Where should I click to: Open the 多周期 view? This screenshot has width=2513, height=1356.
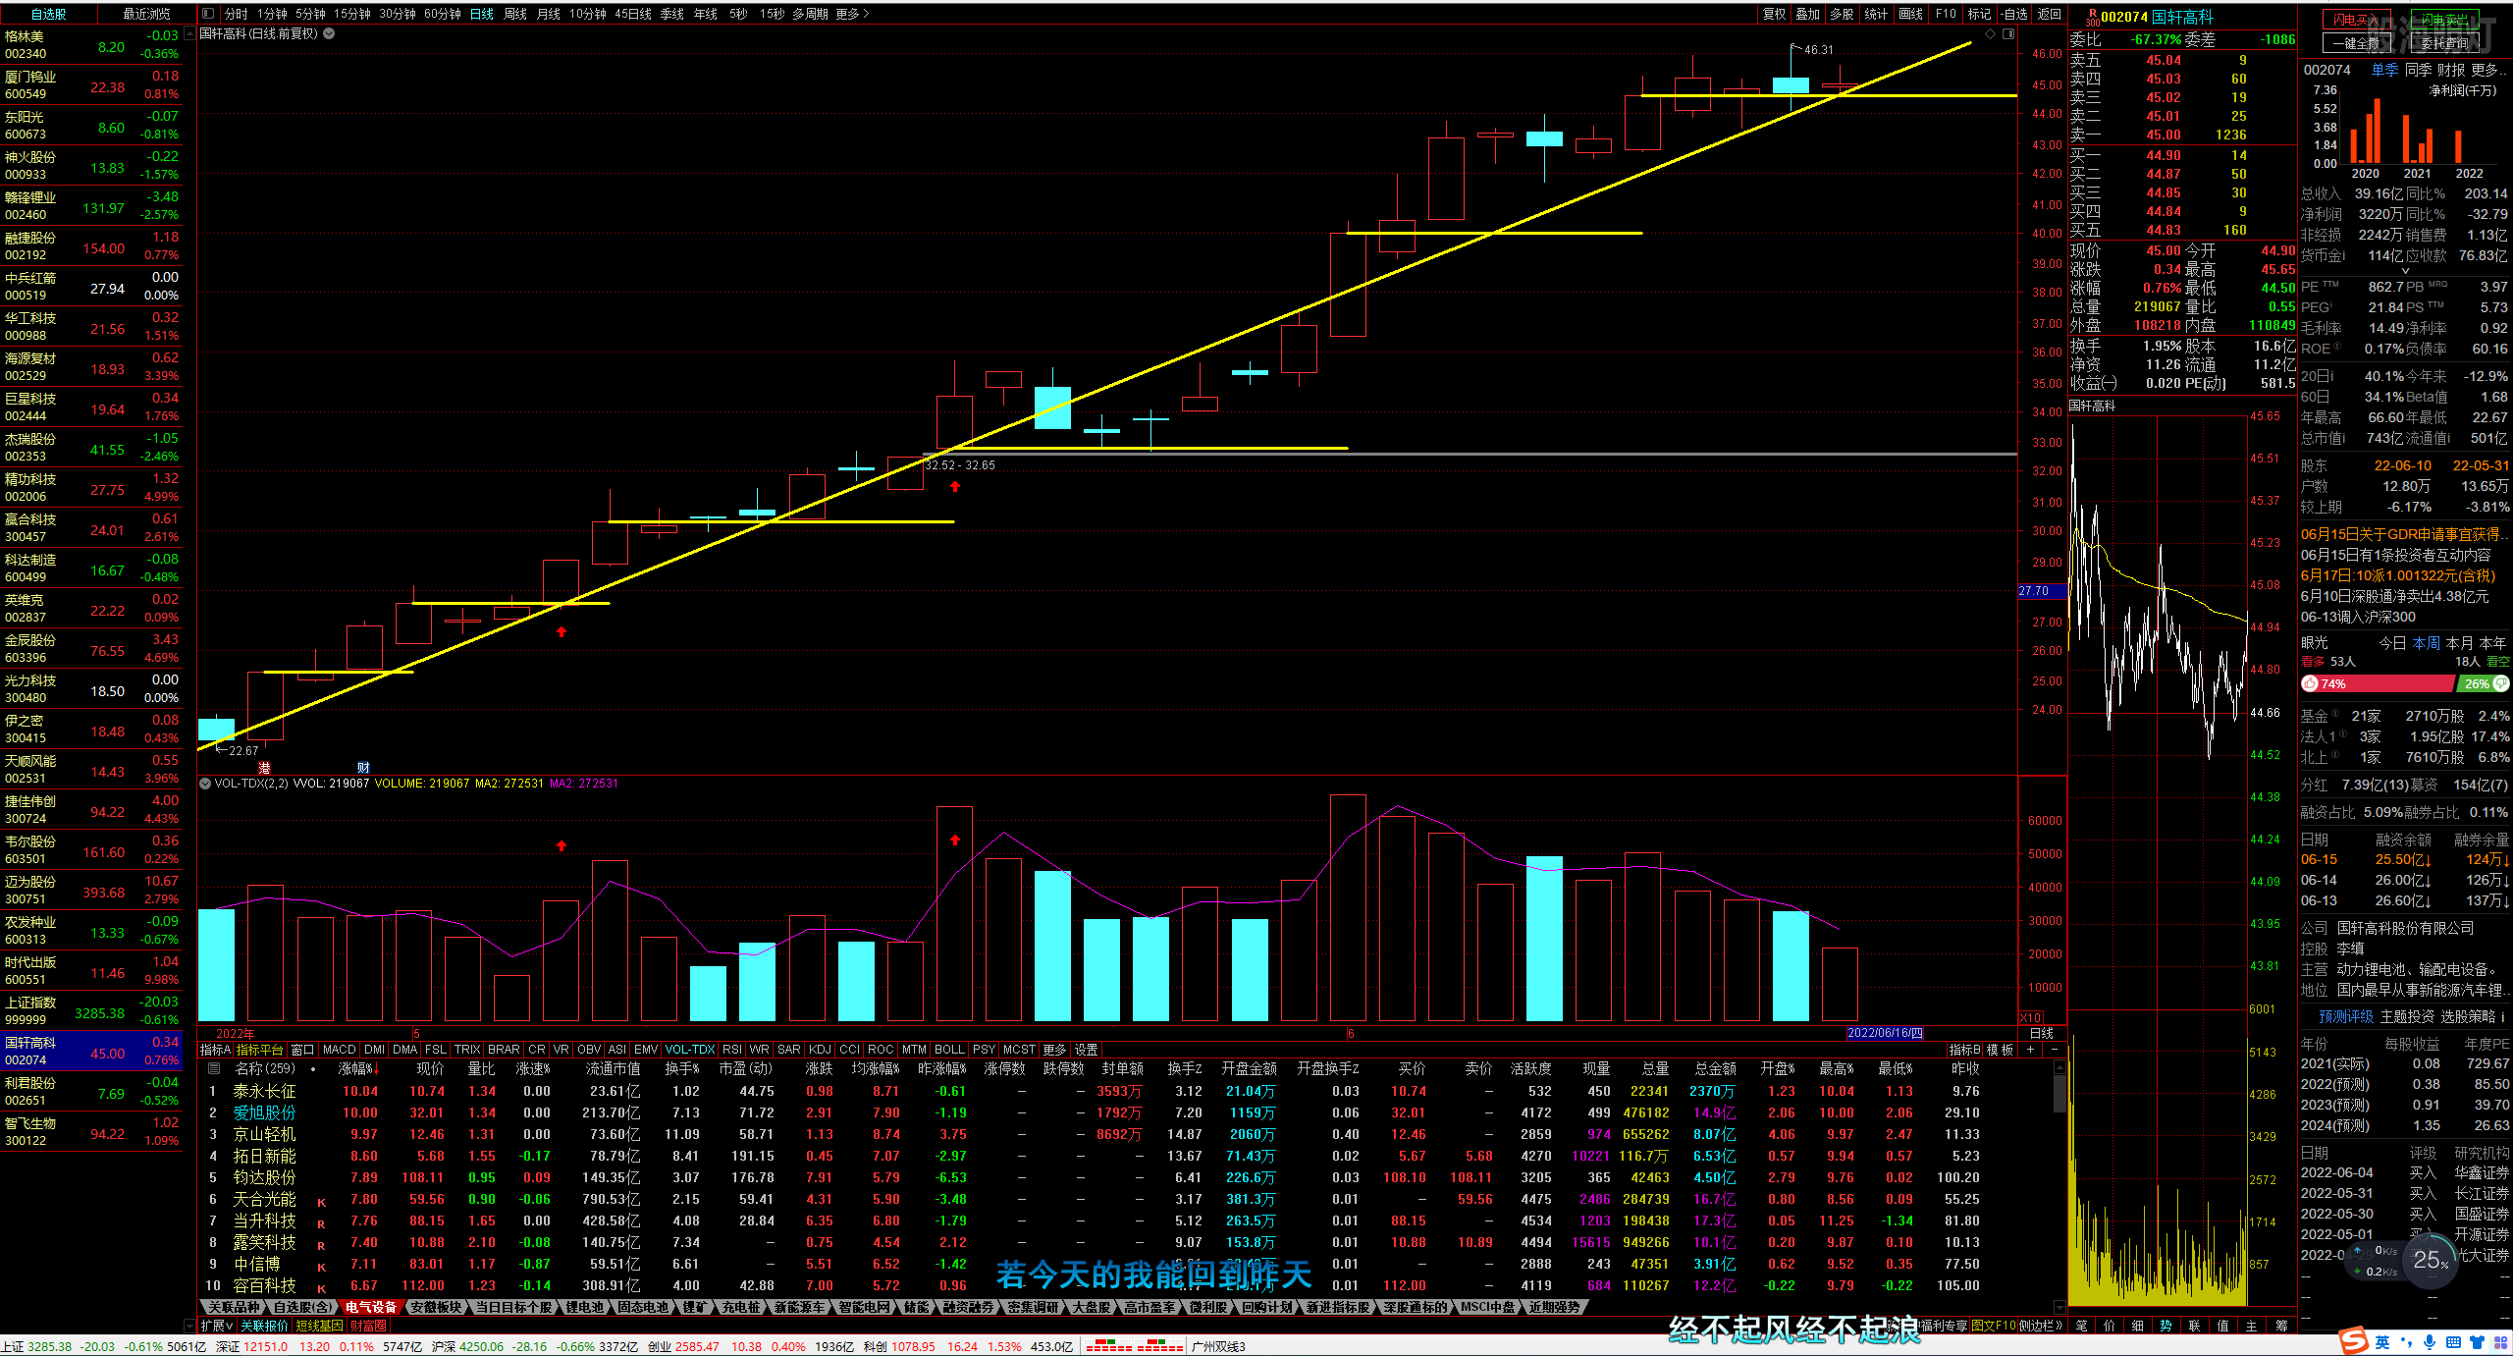pos(811,14)
